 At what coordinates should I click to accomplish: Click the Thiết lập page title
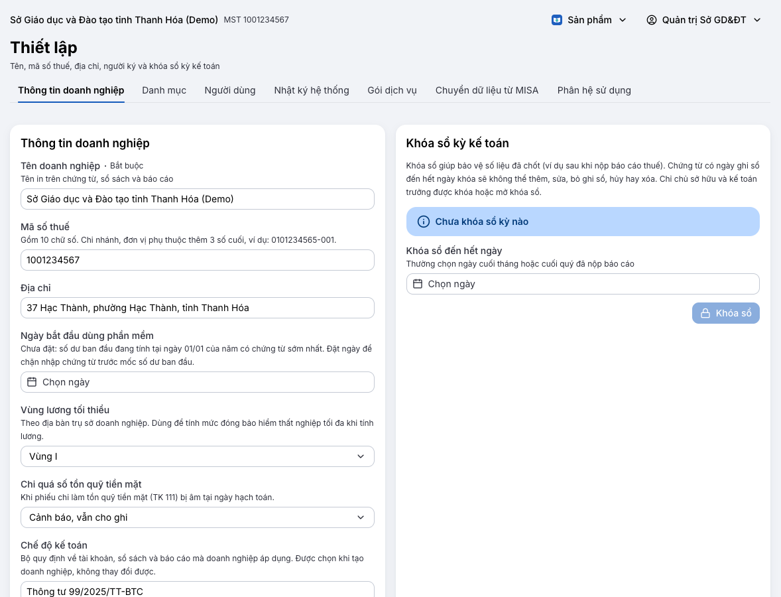pos(44,48)
